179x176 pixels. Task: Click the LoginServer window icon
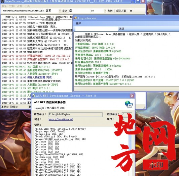point(75,18)
